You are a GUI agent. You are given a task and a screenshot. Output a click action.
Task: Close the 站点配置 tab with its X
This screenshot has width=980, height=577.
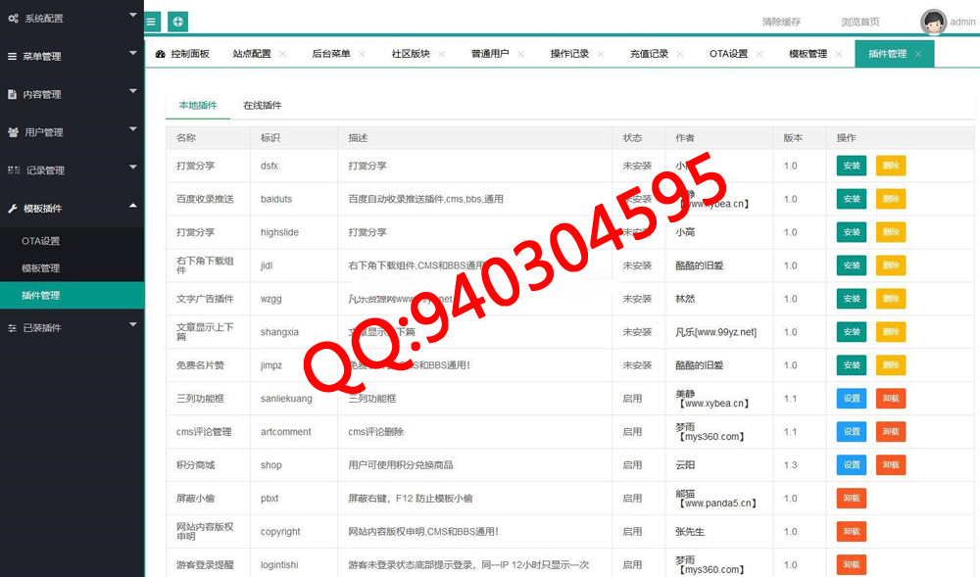point(282,54)
